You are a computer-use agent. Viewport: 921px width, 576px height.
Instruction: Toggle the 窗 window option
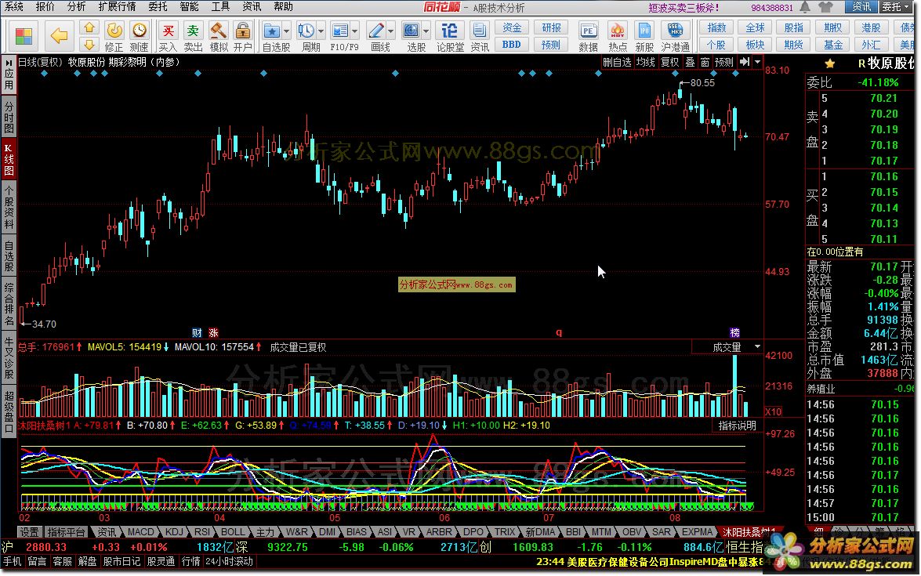[x=705, y=62]
